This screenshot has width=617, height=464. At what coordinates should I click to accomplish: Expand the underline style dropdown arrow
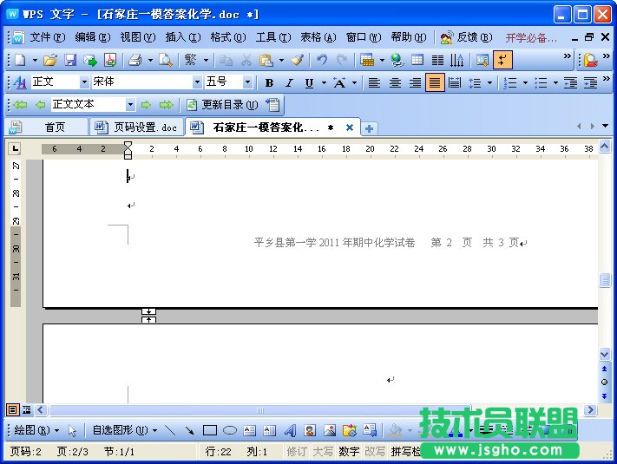pos(324,83)
